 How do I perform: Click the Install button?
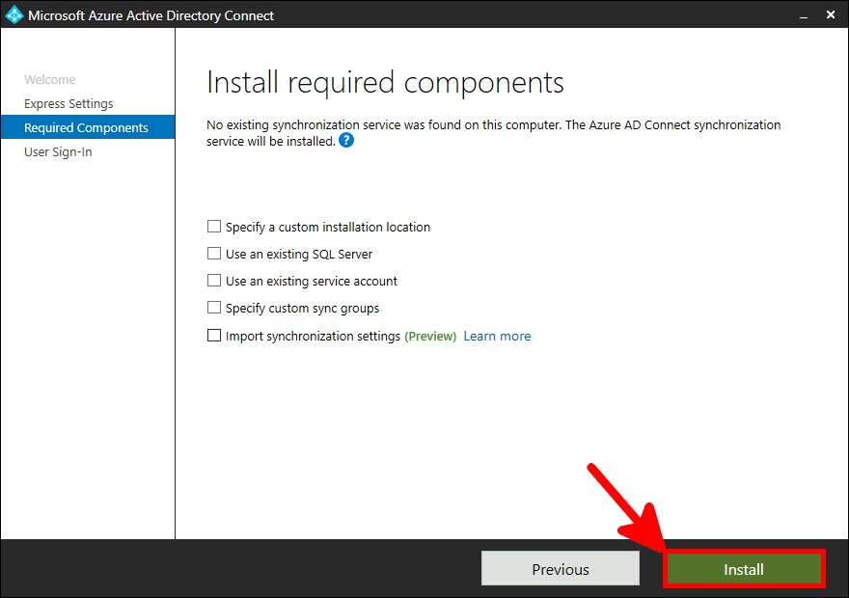point(744,568)
